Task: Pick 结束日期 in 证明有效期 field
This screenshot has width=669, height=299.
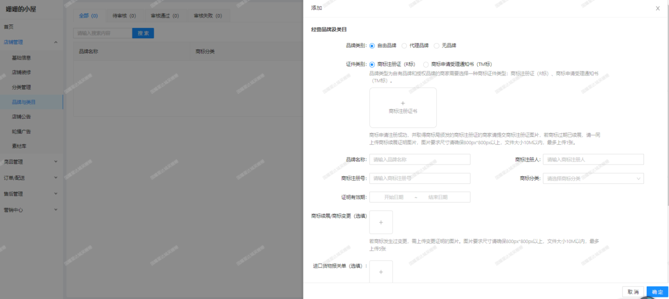Action: pos(438,197)
